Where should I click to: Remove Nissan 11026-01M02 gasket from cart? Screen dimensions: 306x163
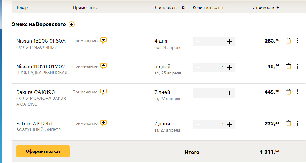pyautogui.click(x=289, y=66)
